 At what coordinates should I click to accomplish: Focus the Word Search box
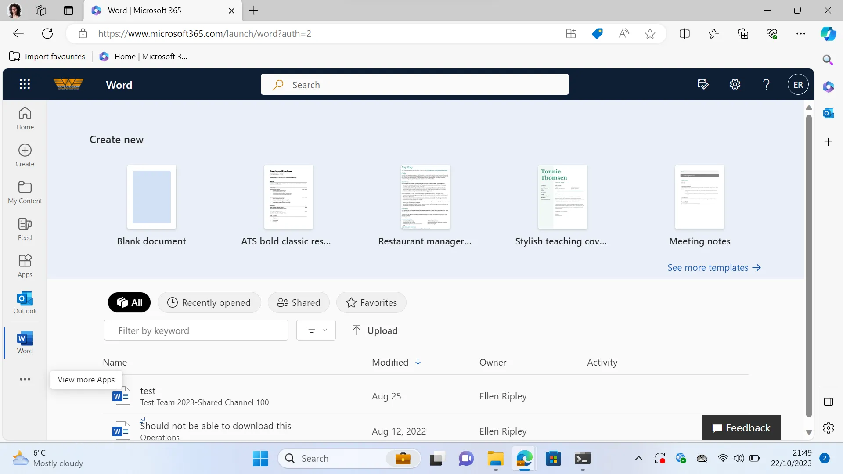point(415,84)
